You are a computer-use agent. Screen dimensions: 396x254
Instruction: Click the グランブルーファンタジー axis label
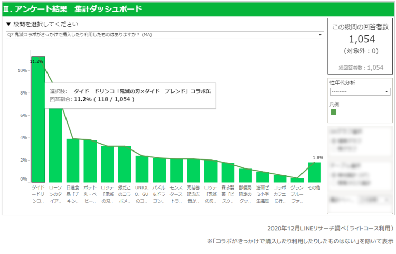(297, 194)
